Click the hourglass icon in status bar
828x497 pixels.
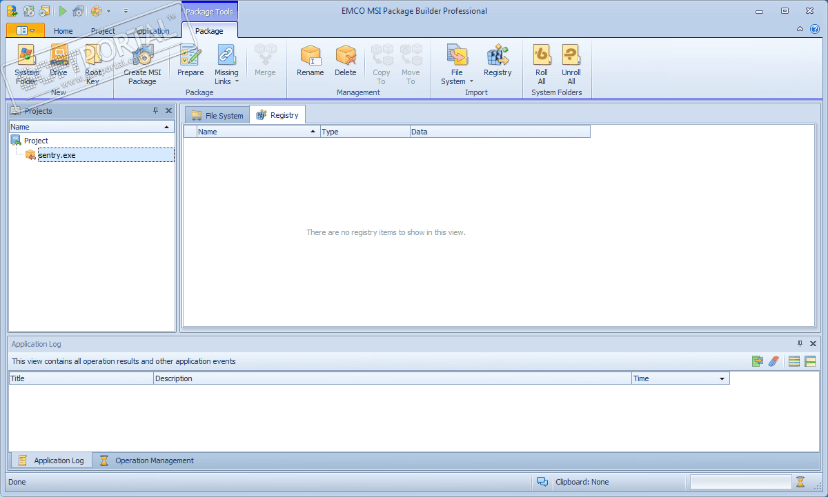pyautogui.click(x=800, y=482)
